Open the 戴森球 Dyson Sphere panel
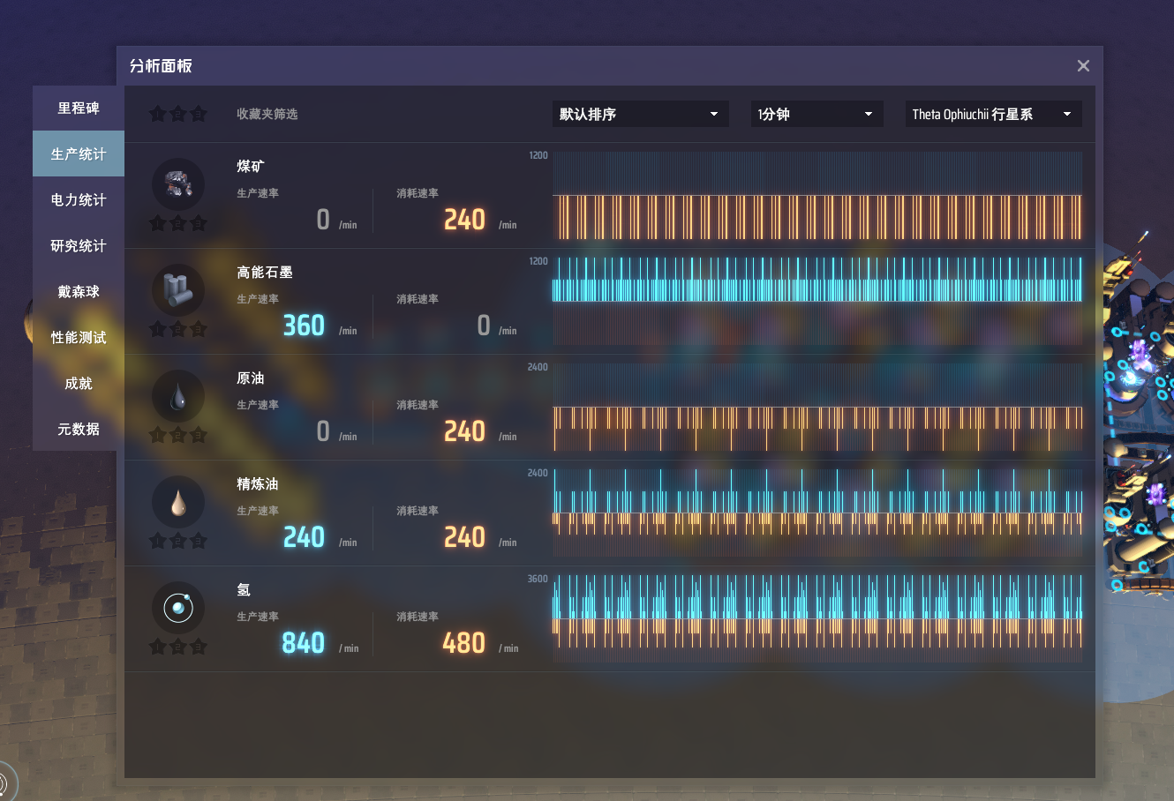This screenshot has width=1174, height=801. tap(78, 291)
